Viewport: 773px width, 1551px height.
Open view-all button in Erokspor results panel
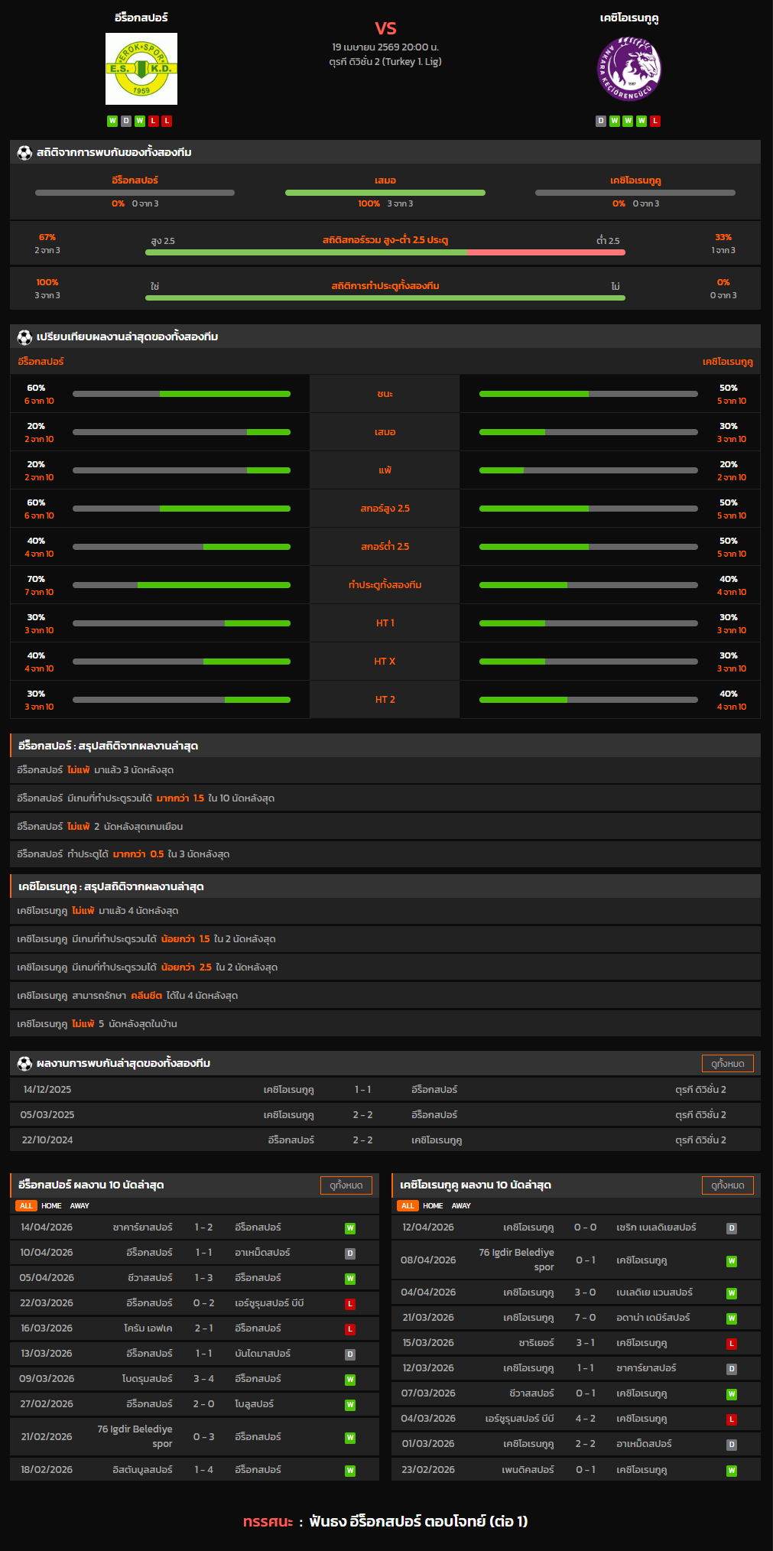point(346,1185)
